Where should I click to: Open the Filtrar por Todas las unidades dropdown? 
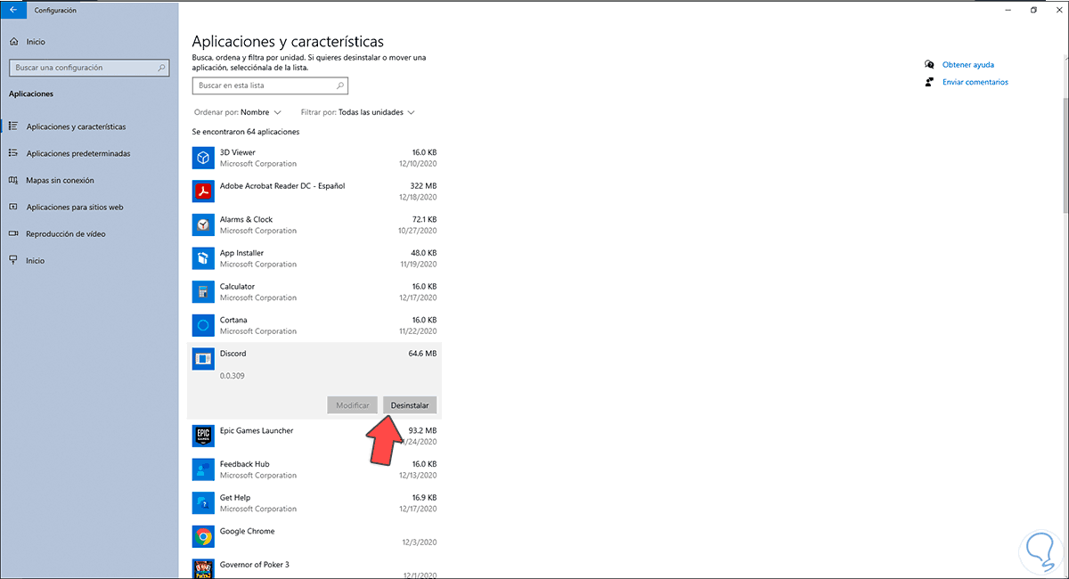click(x=358, y=112)
